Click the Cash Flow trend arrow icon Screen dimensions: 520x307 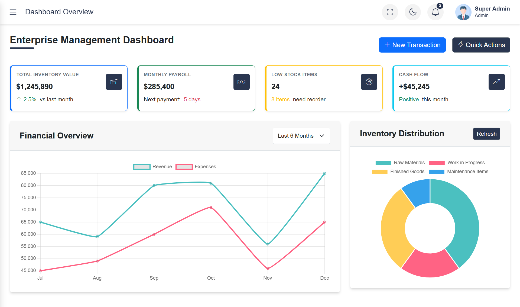(496, 82)
